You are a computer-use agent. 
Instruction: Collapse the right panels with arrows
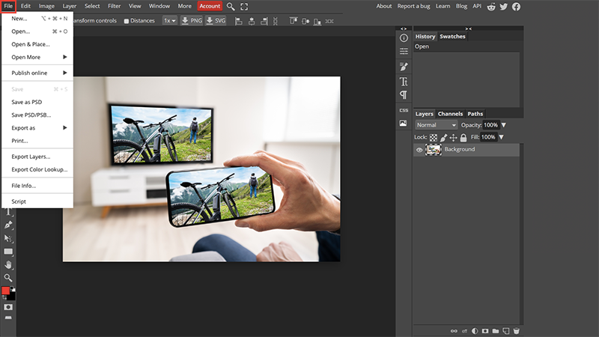[x=469, y=28]
